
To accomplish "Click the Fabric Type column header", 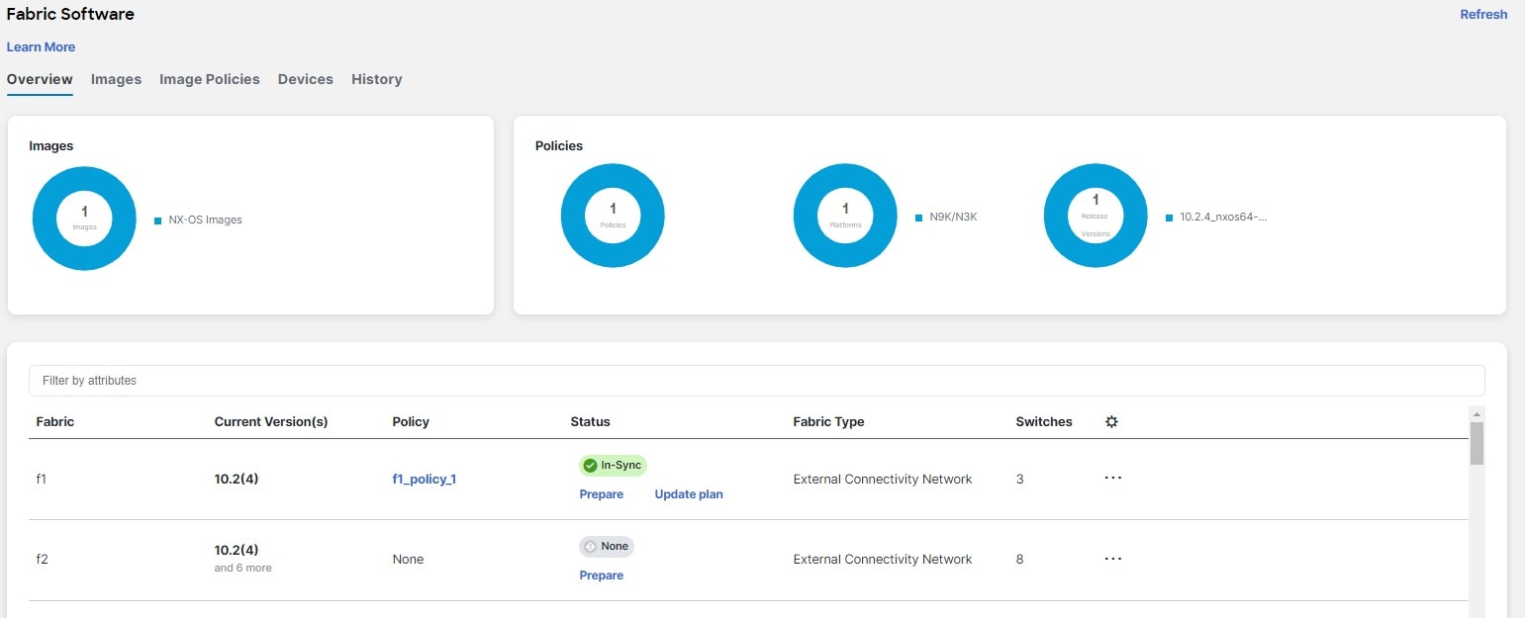I will tap(828, 421).
